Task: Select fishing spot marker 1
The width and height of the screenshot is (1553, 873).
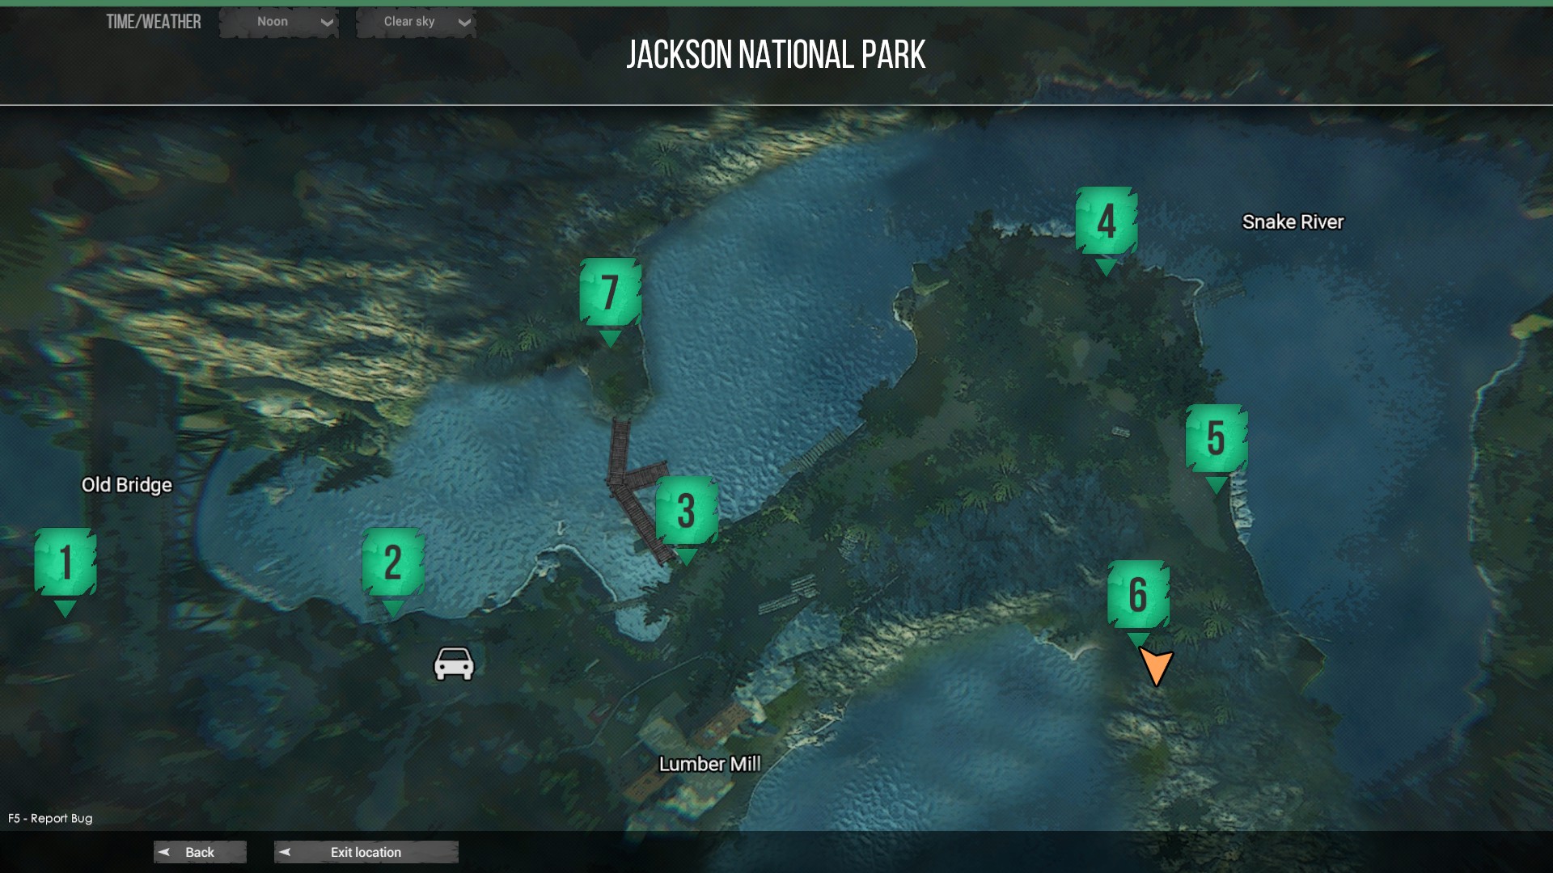Action: pos(66,564)
